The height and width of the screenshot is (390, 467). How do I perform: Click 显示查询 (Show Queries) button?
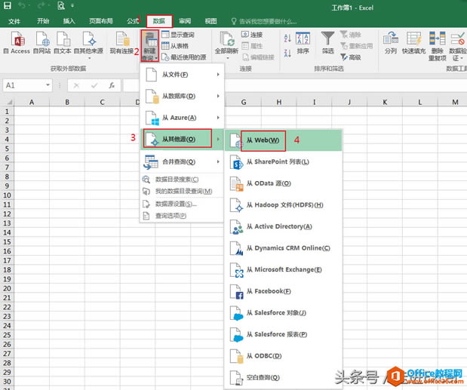pos(178,35)
